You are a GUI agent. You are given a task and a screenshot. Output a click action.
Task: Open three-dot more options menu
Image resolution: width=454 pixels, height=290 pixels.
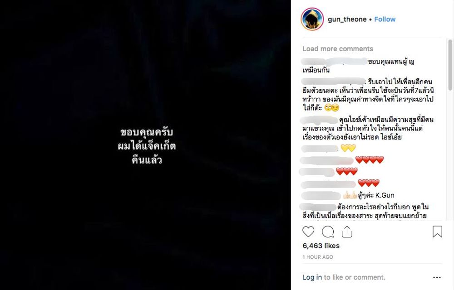tap(437, 277)
